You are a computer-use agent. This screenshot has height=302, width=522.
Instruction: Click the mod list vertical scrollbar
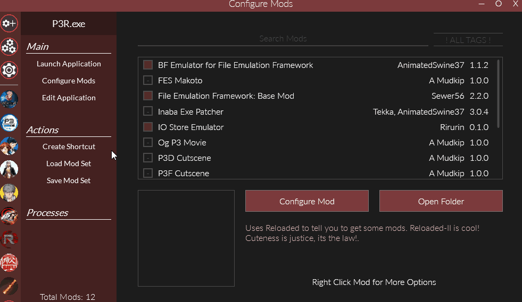tap(498, 93)
